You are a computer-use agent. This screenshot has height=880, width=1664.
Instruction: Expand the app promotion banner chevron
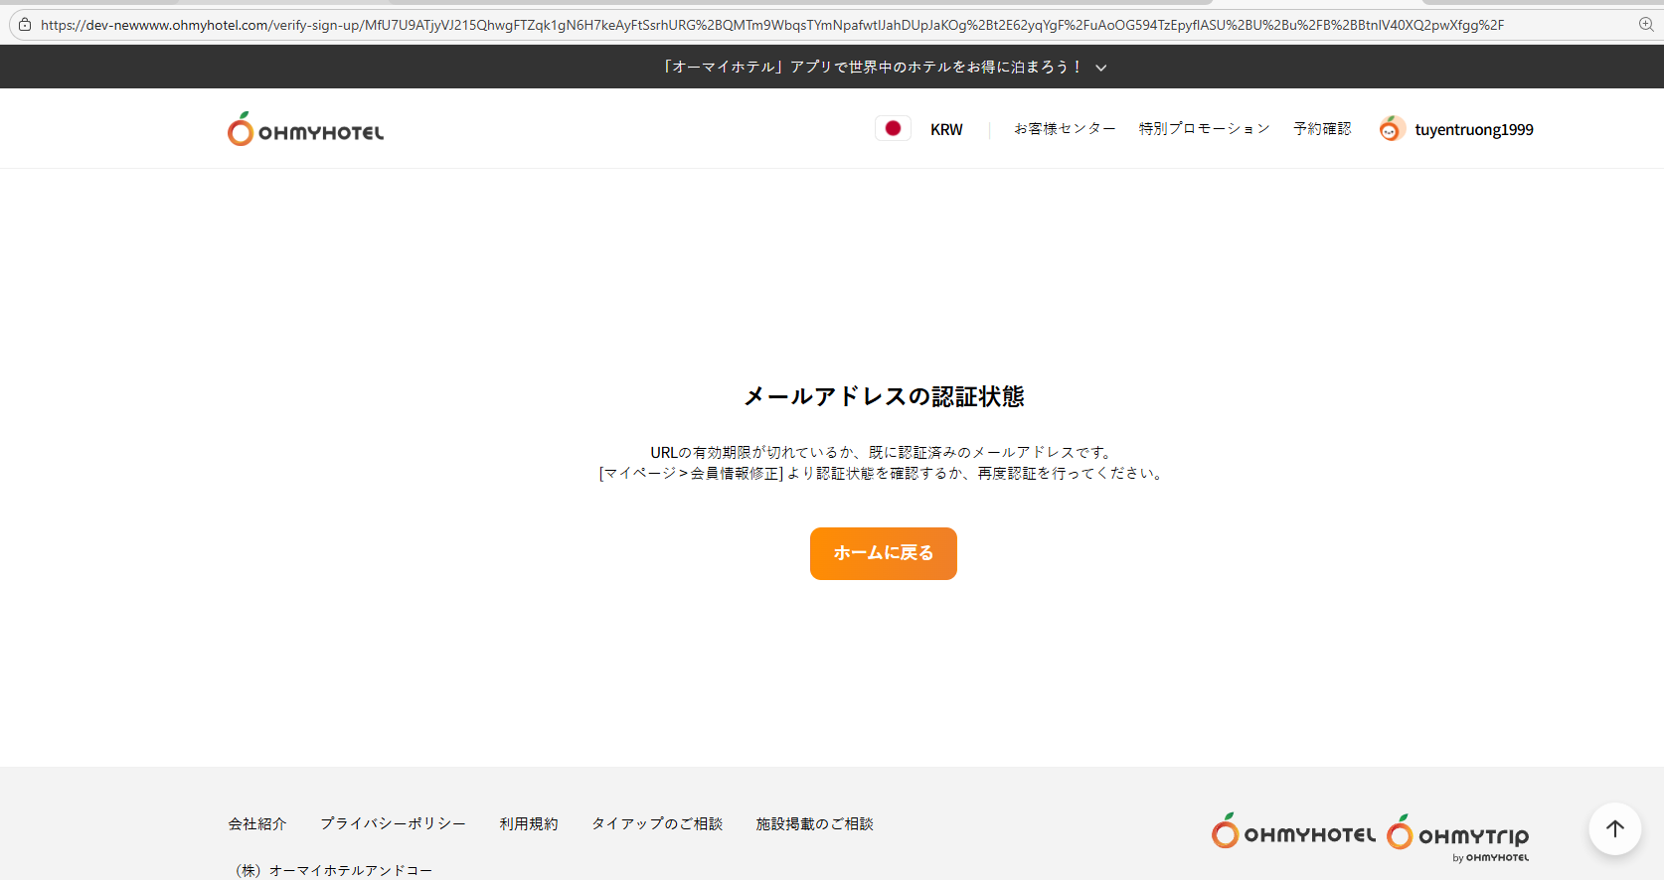pyautogui.click(x=1100, y=68)
